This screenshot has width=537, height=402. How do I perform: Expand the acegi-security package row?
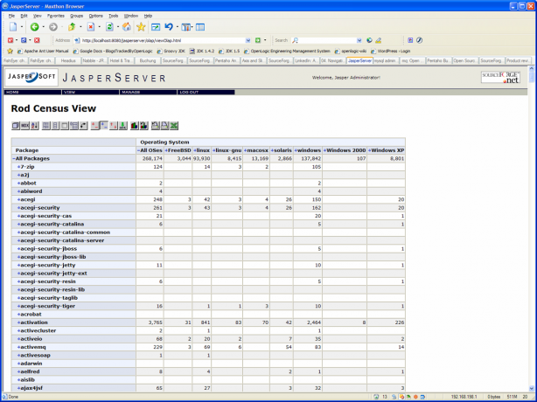[x=18, y=207]
